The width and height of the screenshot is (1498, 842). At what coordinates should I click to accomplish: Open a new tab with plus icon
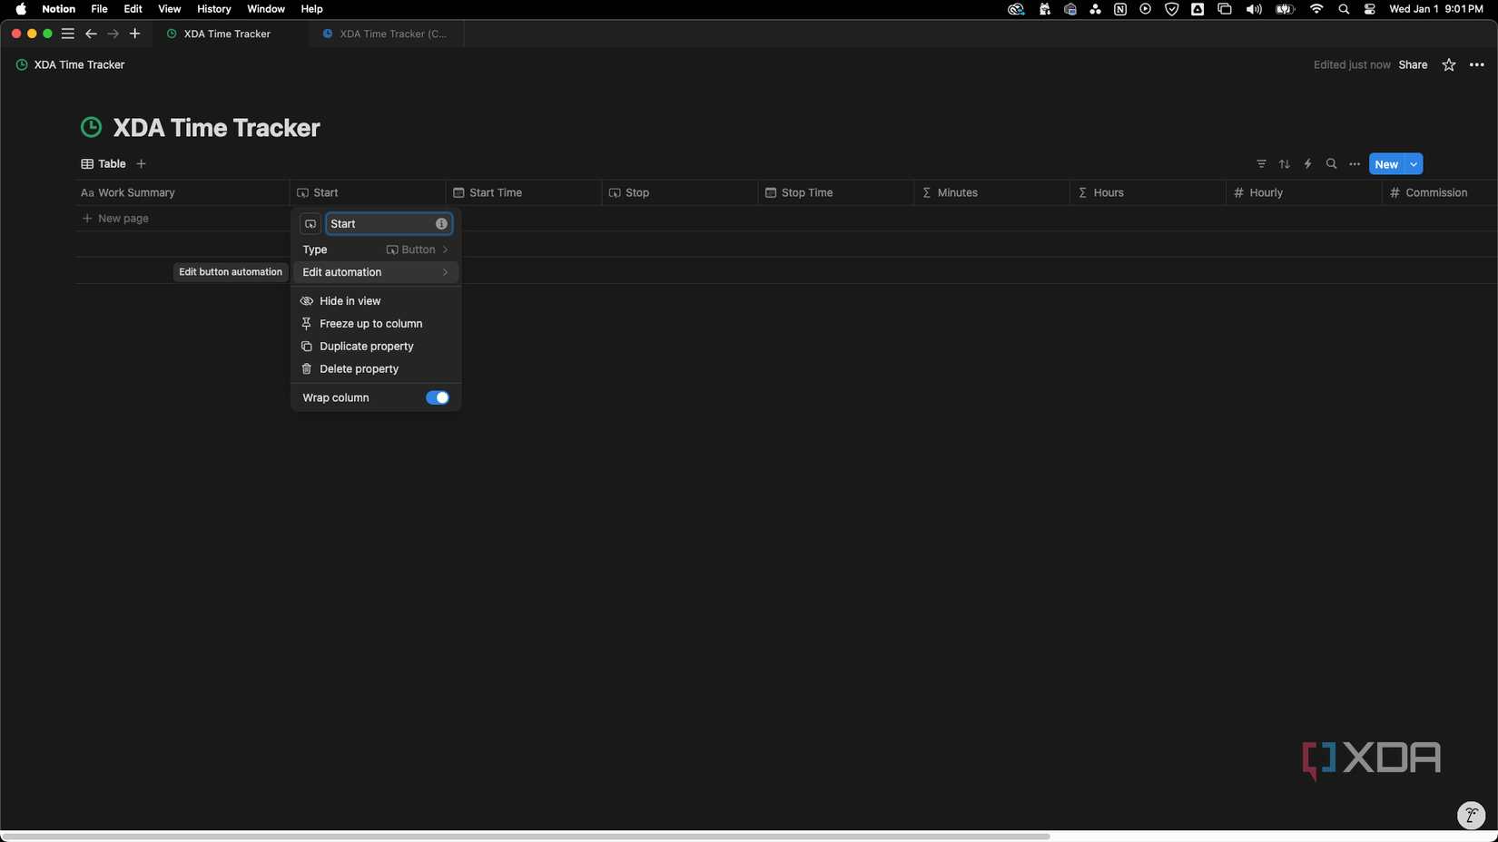135,34
